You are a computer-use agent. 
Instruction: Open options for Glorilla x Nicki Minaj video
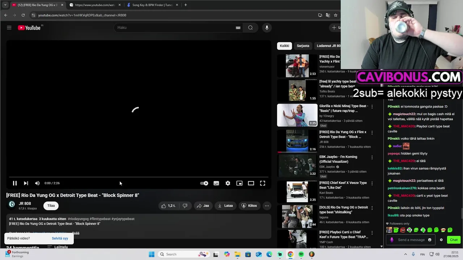click(x=372, y=107)
